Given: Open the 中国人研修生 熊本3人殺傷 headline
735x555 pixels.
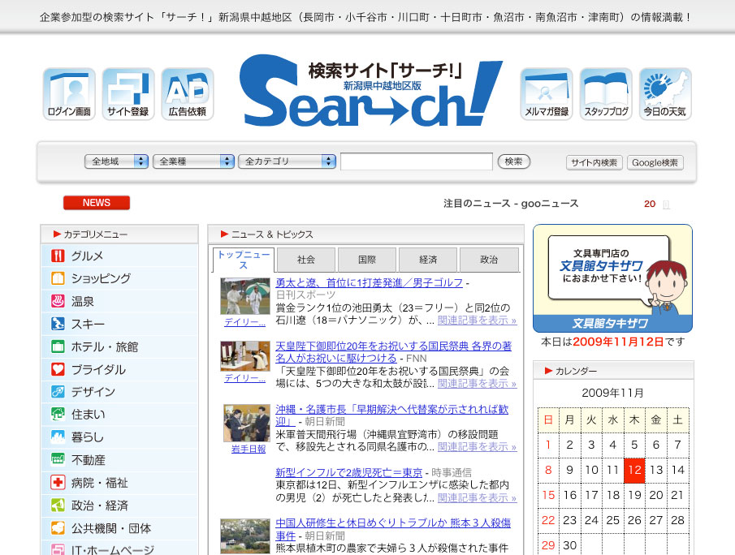Looking at the screenshot, I should click(x=393, y=529).
